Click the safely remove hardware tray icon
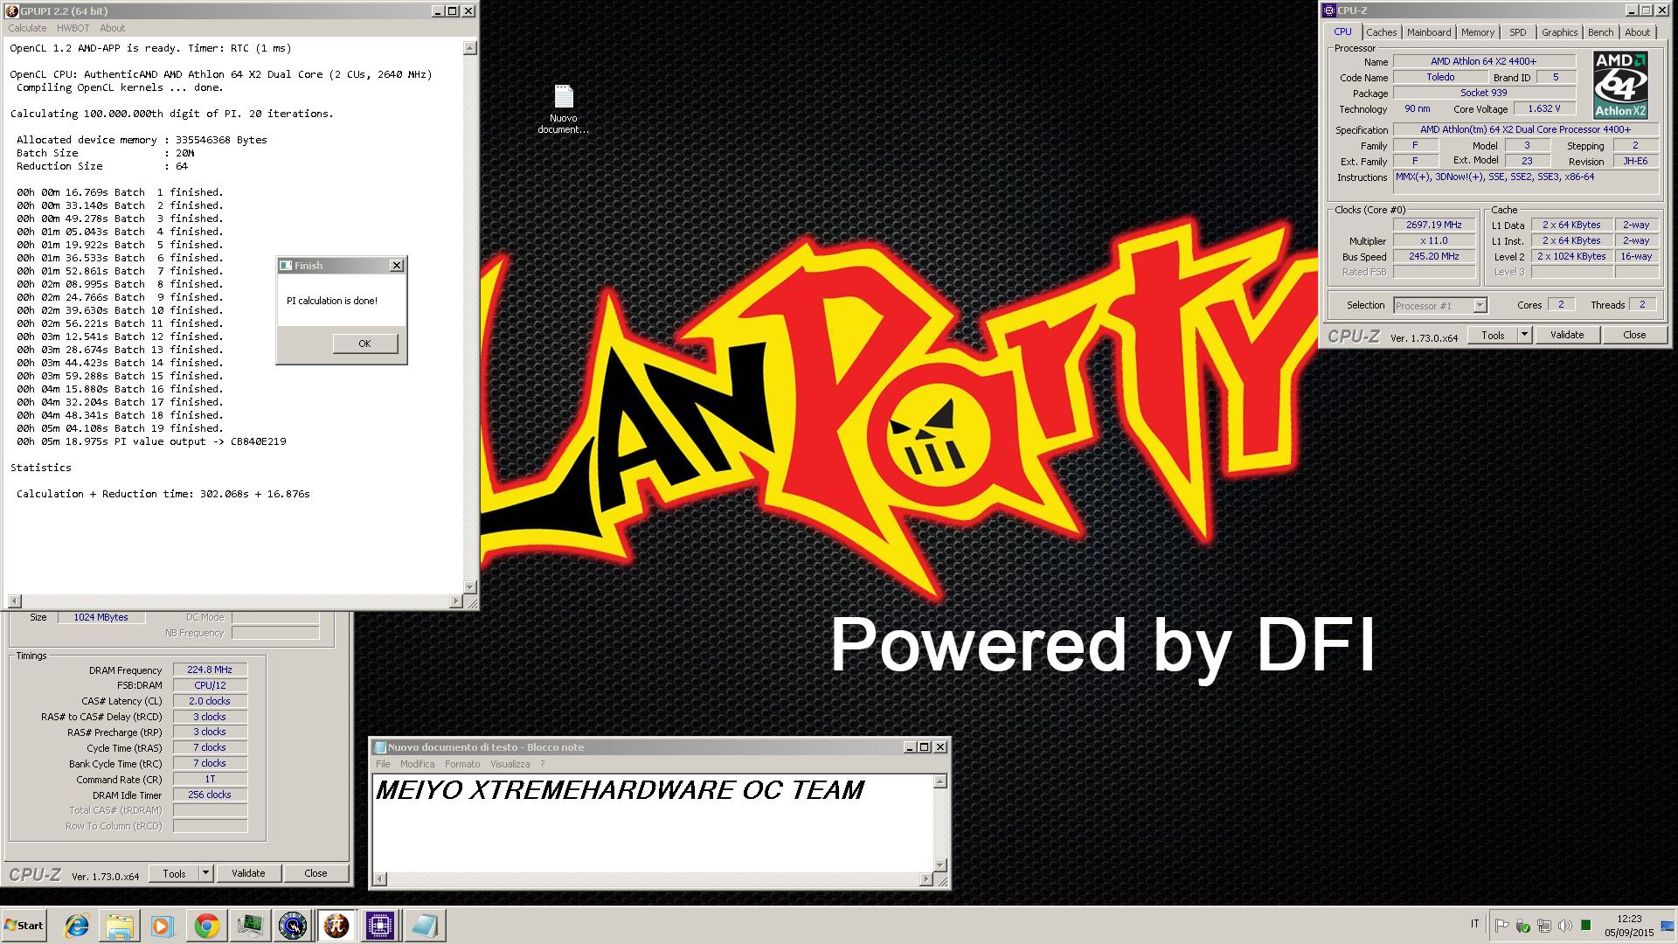 (x=1523, y=926)
